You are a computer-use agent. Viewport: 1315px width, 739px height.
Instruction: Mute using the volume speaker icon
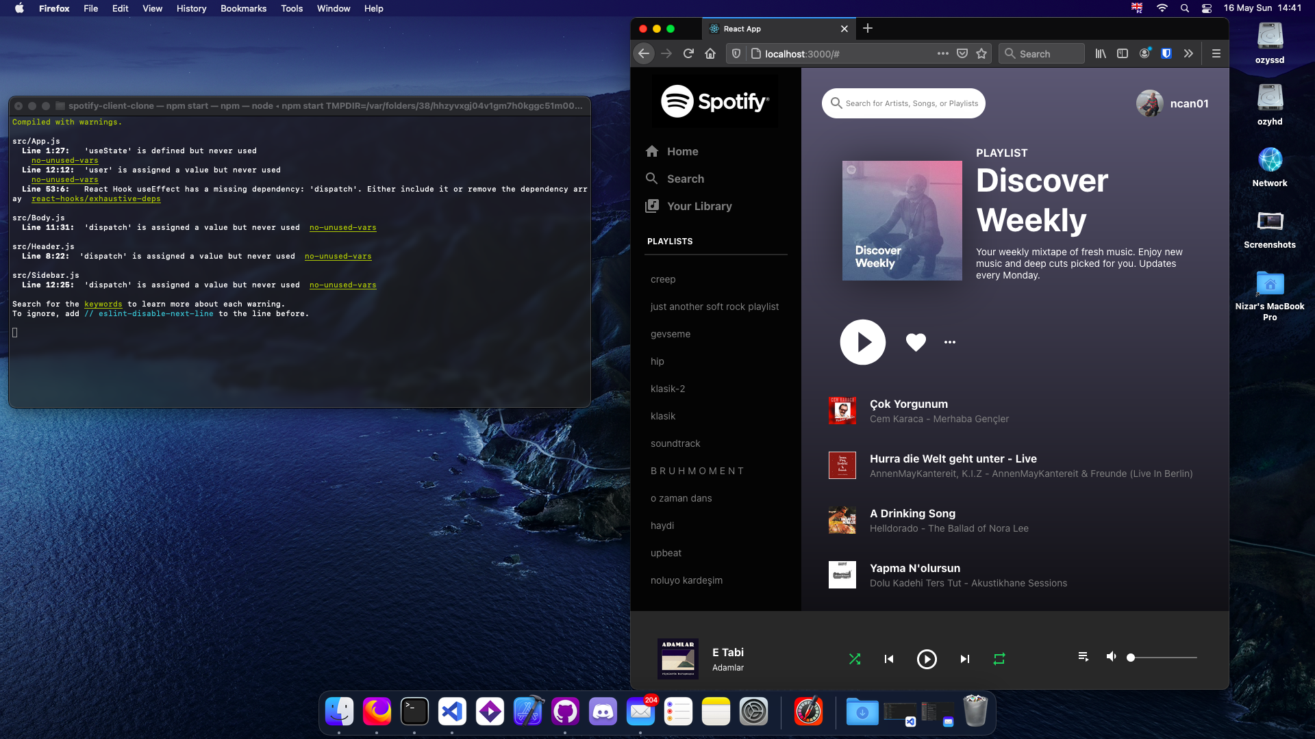(x=1112, y=657)
